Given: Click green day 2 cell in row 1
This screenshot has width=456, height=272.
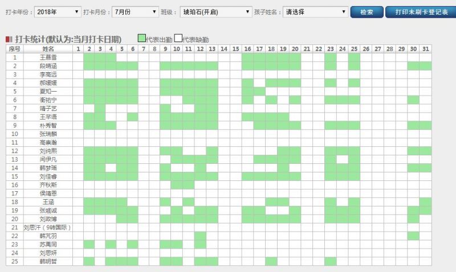Looking at the screenshot, I should click(x=89, y=57).
